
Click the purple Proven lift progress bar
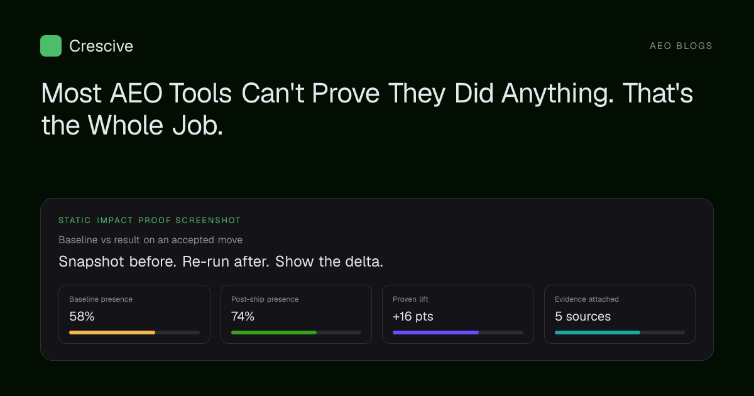(x=458, y=332)
